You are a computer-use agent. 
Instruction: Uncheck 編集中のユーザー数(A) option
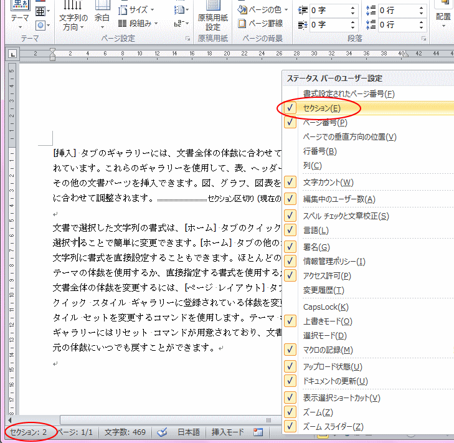pyautogui.click(x=368, y=199)
